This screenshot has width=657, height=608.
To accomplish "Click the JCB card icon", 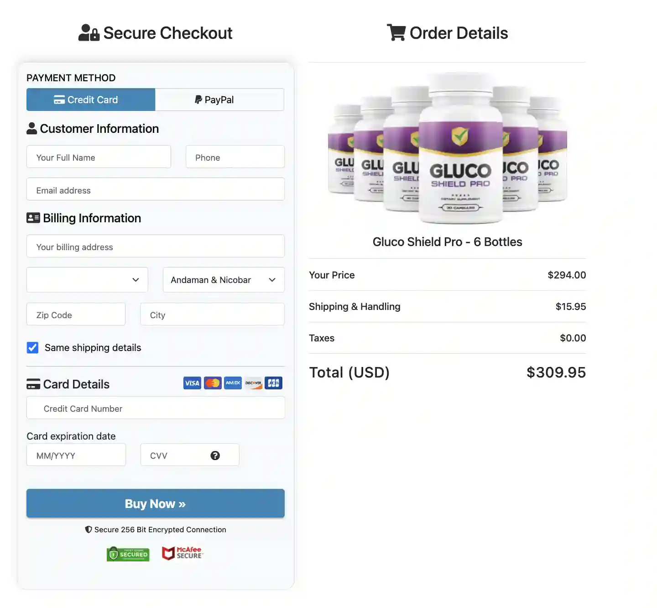I will [x=273, y=383].
